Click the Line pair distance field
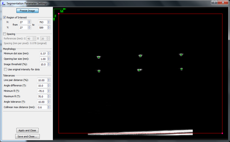Viewport: 230px width, 142px height. 42,80
